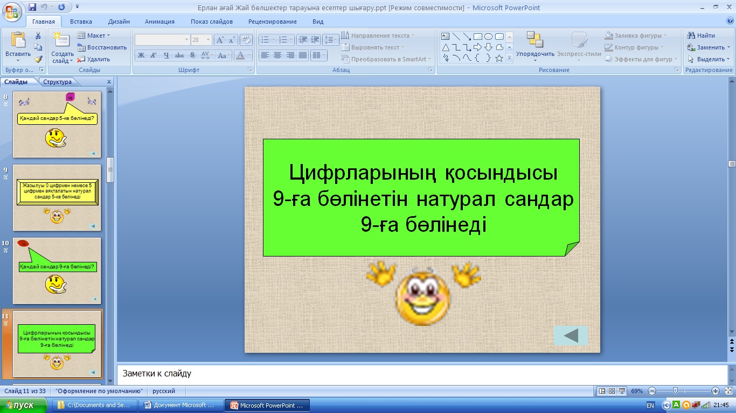Select the arrow line shape
This screenshot has height=413, width=736.
[x=467, y=37]
